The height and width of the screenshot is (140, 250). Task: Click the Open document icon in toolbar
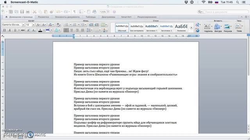[x=16, y=12]
